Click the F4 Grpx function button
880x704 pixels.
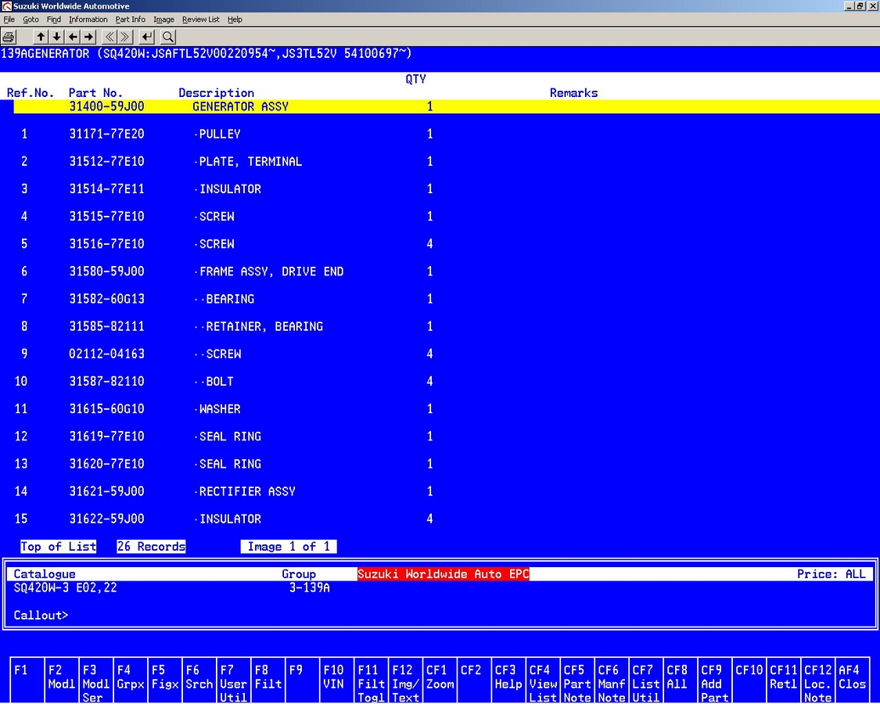pos(130,680)
